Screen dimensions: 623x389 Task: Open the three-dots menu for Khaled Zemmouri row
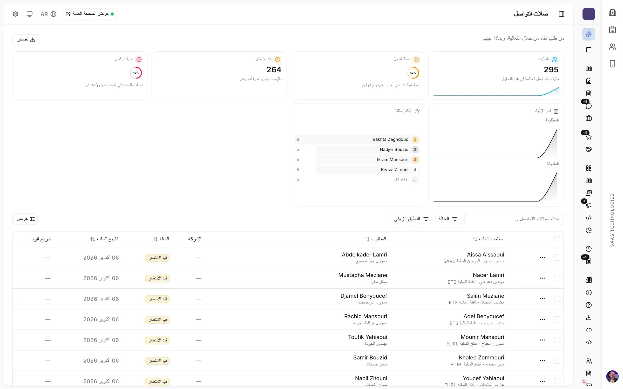(542, 360)
